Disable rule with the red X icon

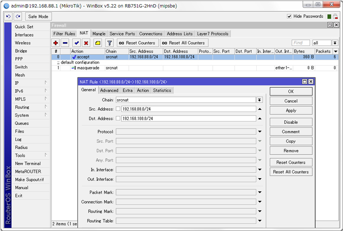point(86,43)
